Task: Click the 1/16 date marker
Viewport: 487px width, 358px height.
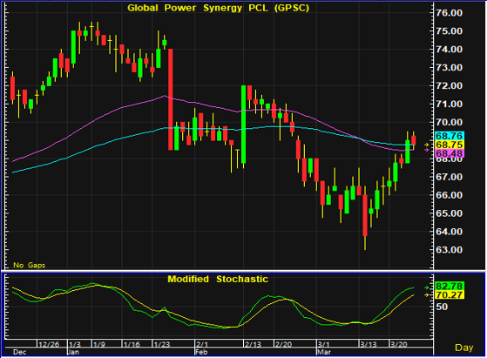Action: (132, 344)
